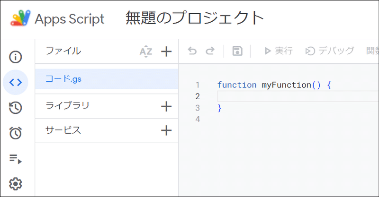Click the redo arrow in toolbar
379x197 pixels.
[210, 51]
